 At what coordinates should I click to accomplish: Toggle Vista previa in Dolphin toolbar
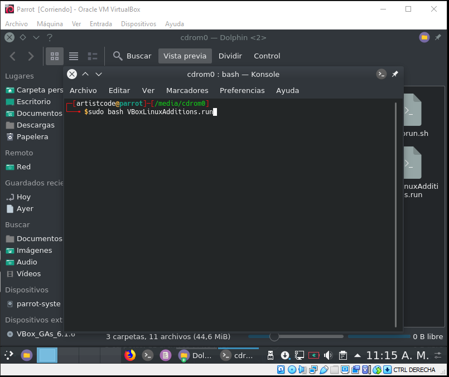pos(185,56)
